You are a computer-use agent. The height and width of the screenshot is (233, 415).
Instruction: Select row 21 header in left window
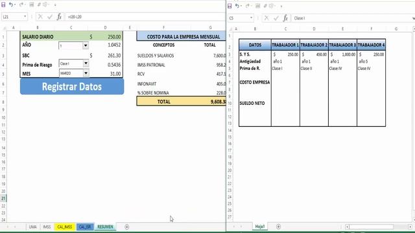pos(3,198)
